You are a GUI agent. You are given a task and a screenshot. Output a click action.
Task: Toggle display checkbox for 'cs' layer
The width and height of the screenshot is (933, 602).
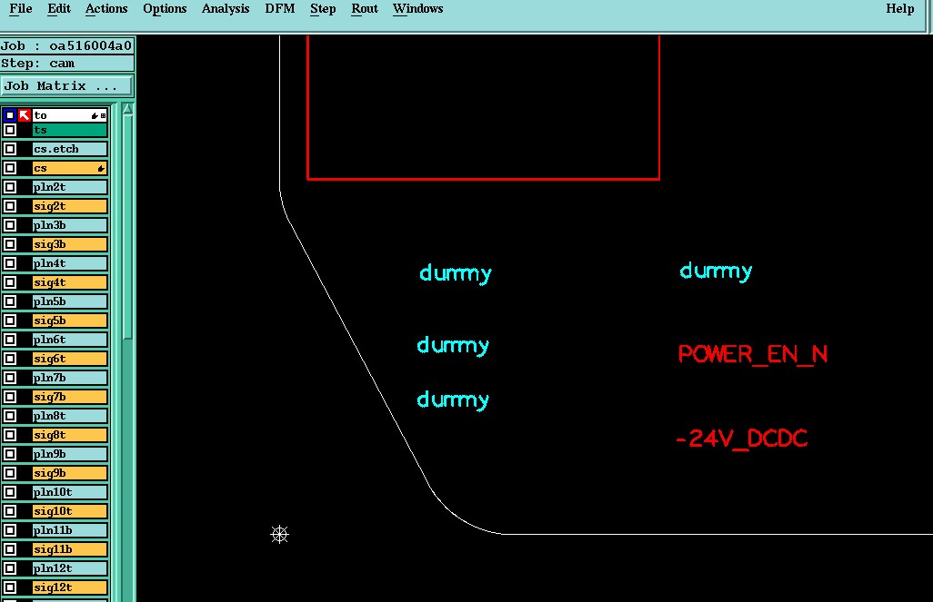coord(9,168)
